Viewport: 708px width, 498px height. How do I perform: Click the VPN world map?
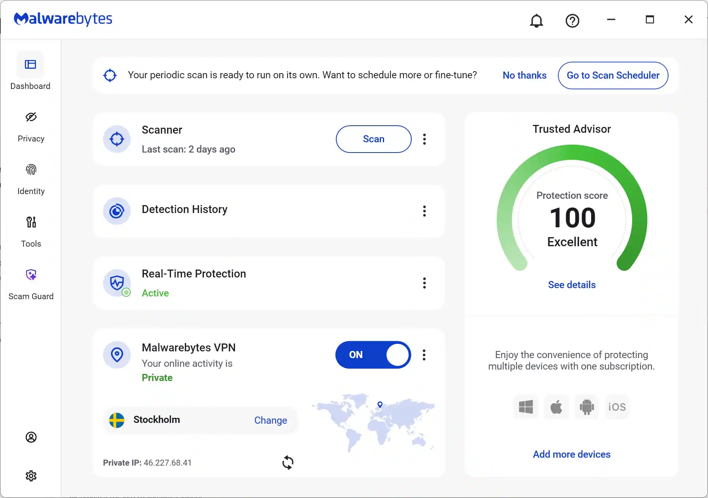[373, 423]
